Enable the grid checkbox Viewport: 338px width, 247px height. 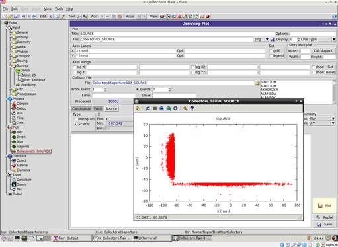coord(271,51)
